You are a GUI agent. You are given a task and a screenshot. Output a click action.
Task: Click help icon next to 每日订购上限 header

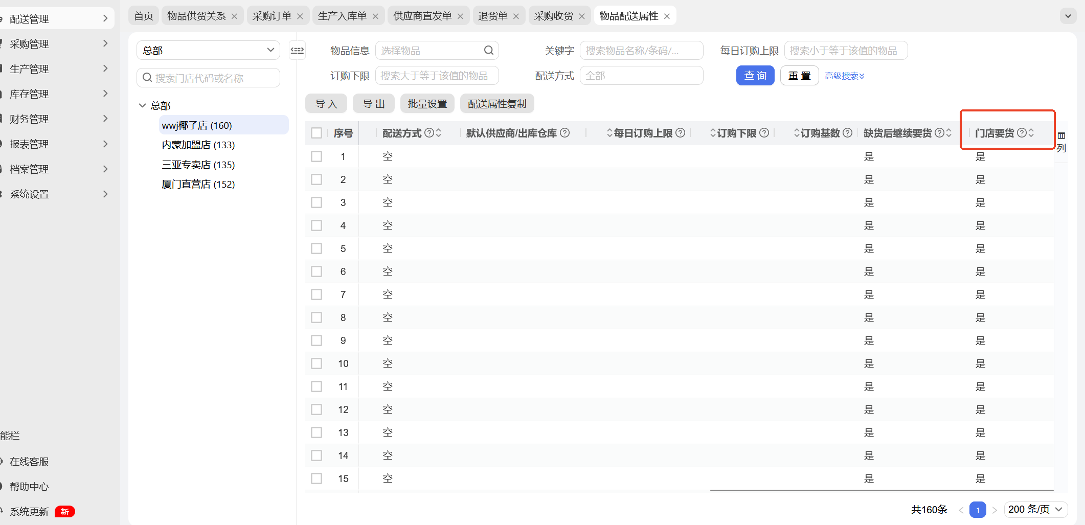click(680, 133)
